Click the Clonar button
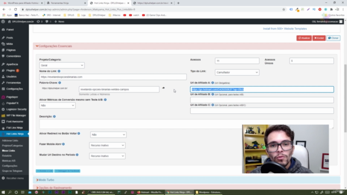The height and width of the screenshot is (195, 347). tap(333, 38)
